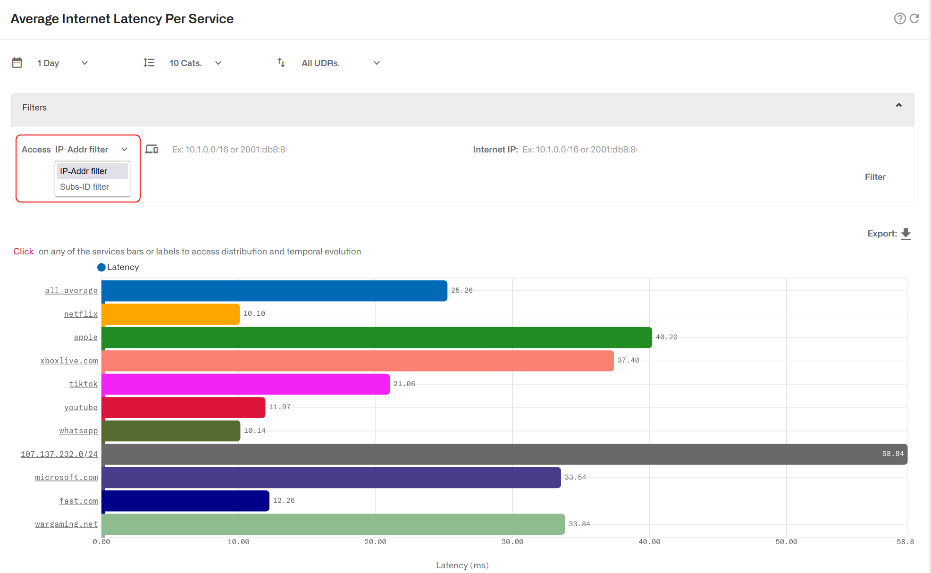Click the magenta tiktok latency bar

coord(245,384)
